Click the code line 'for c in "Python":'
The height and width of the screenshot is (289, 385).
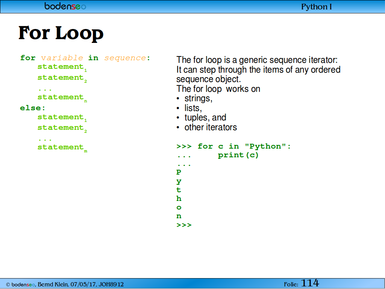(244, 146)
